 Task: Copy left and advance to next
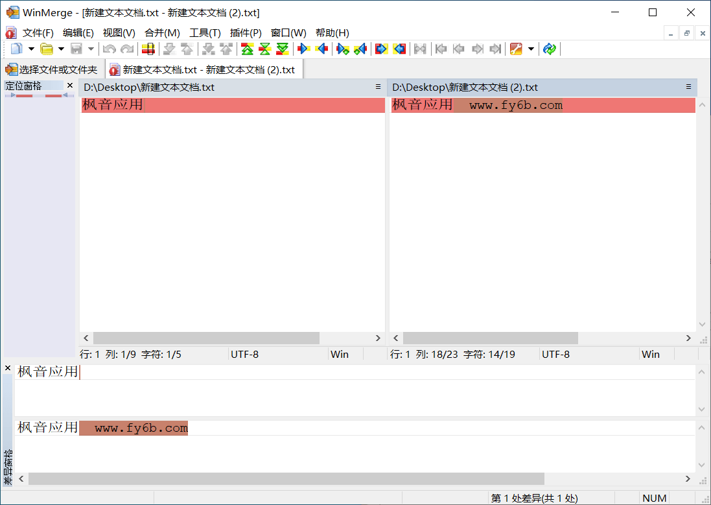coord(360,49)
